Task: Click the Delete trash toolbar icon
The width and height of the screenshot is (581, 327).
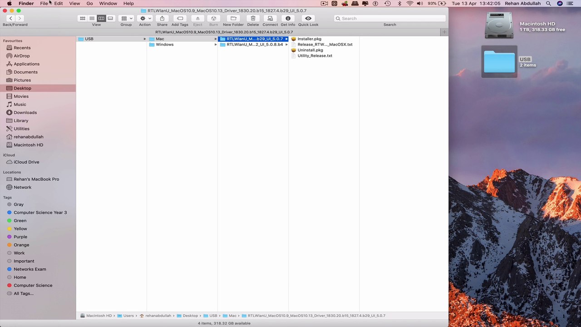Action: pos(253,19)
